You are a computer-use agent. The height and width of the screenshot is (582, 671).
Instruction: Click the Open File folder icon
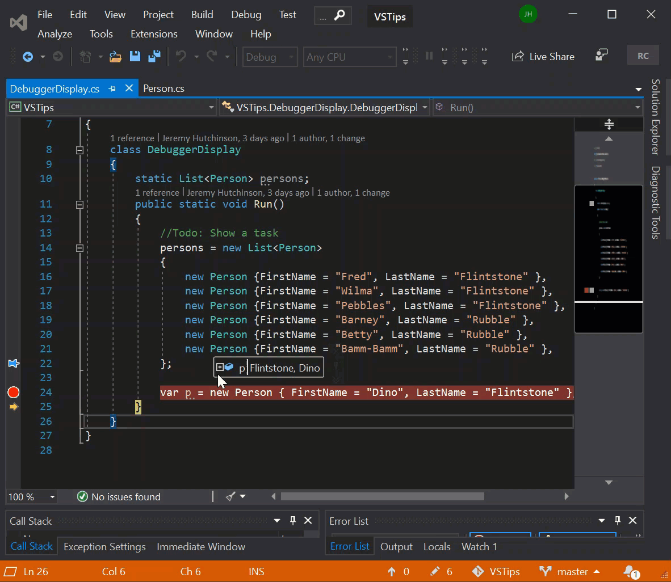pyautogui.click(x=116, y=57)
